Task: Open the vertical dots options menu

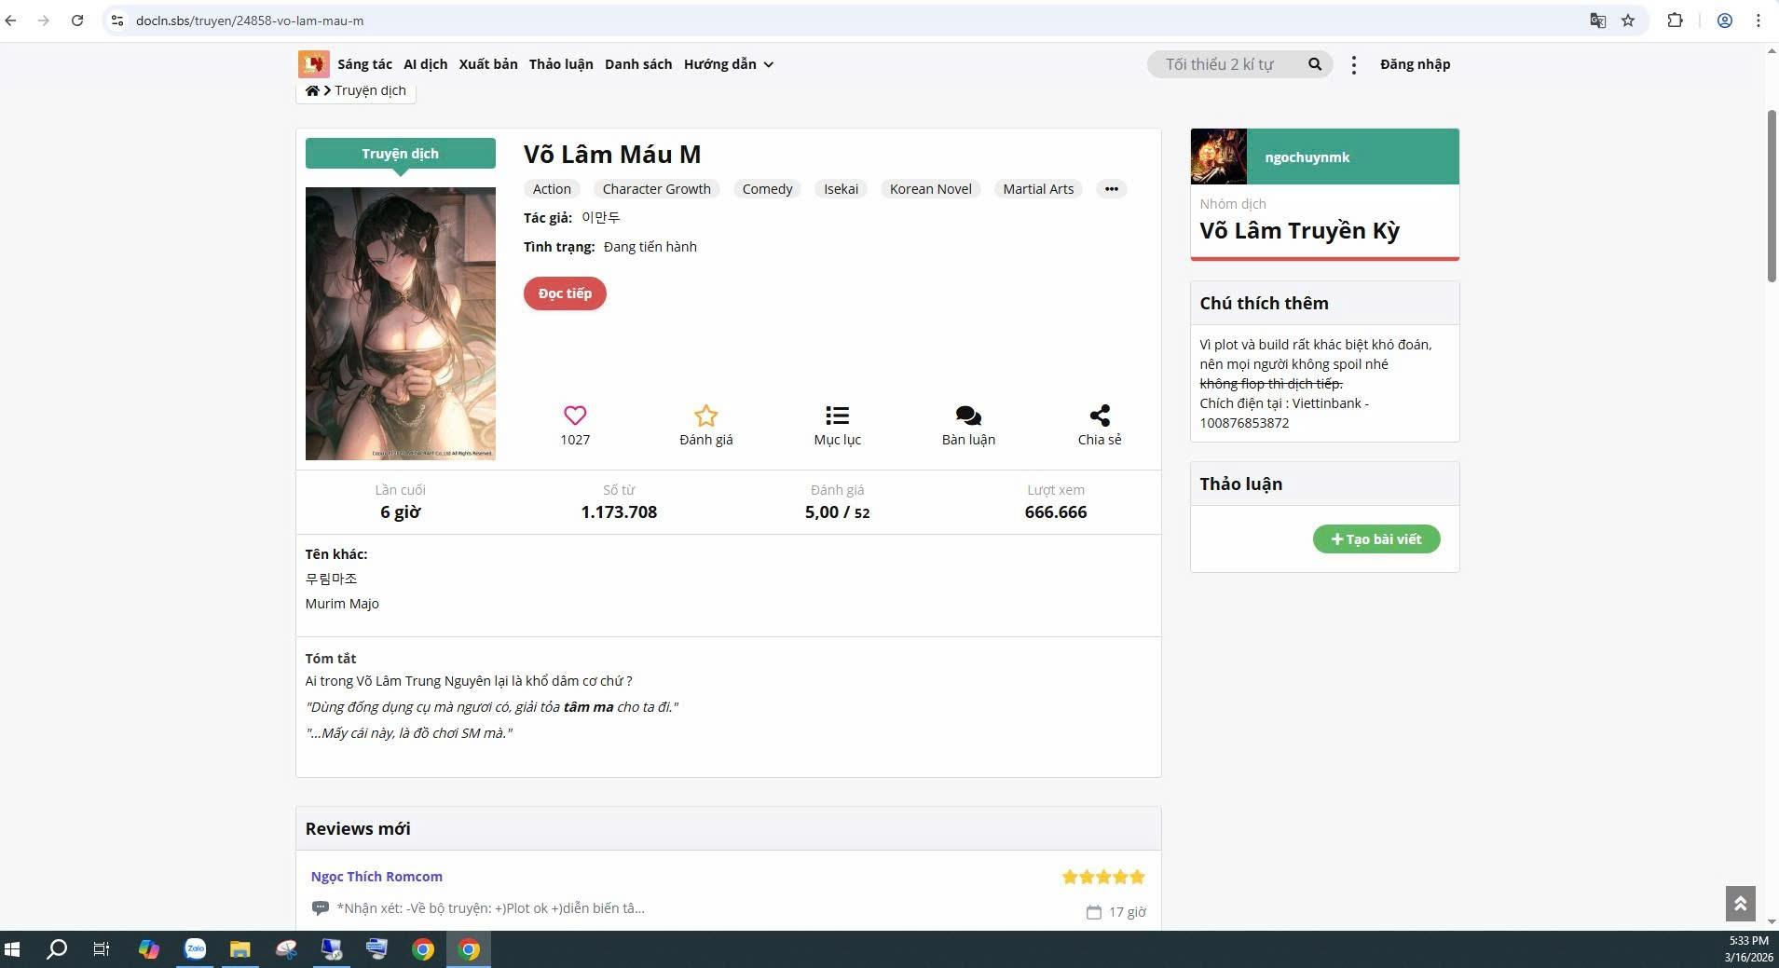Action: click(1354, 64)
